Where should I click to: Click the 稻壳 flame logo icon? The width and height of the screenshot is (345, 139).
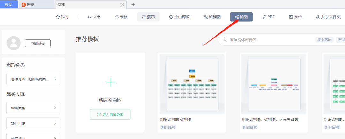click(x=24, y=4)
